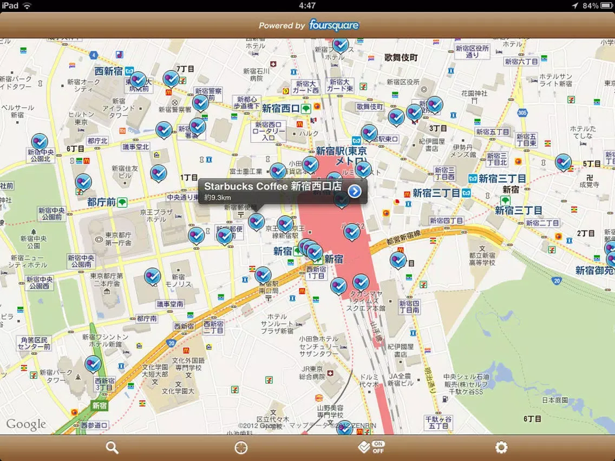Tap the 新宿三丁目 station label on the map
The height and width of the screenshot is (461, 615).
coord(501,178)
